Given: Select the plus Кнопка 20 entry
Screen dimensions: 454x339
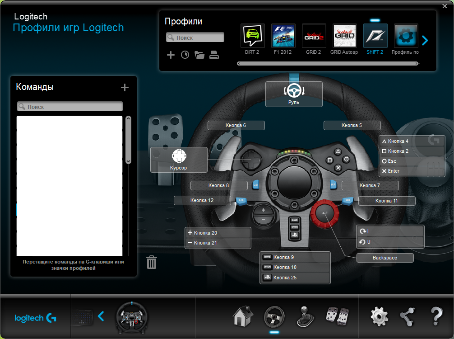Looking at the screenshot, I should (x=218, y=233).
